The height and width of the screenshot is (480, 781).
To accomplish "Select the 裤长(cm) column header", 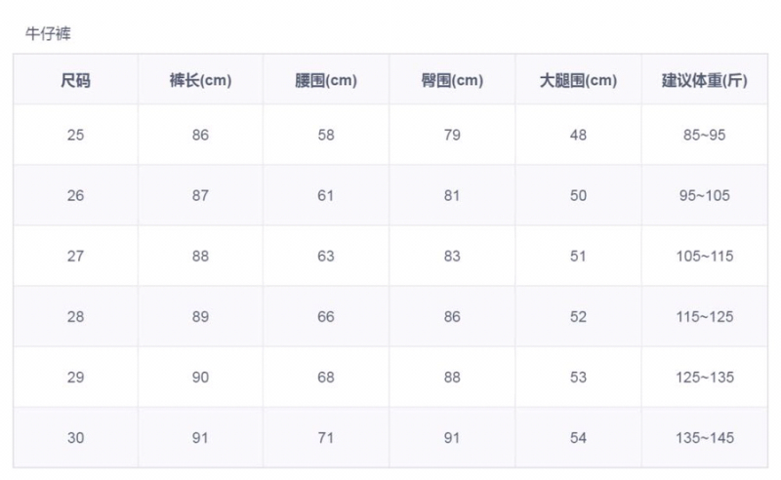I will point(200,80).
